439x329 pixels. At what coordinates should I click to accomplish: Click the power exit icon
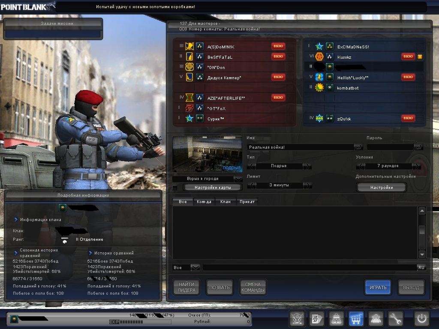pos(422,318)
